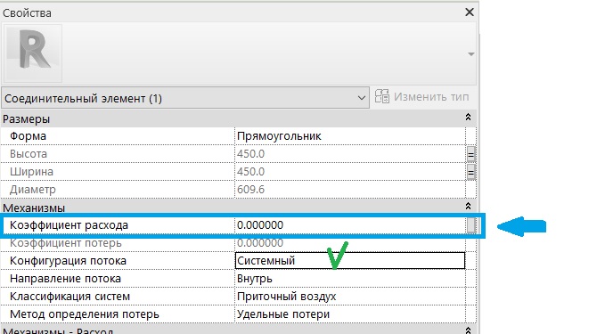Viewport: 605px width, 334px height.
Task: Collapse the Механизмы section
Action: [x=468, y=206]
